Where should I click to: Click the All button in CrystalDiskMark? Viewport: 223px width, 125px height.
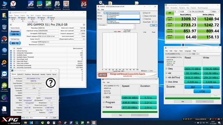tap(170, 13)
